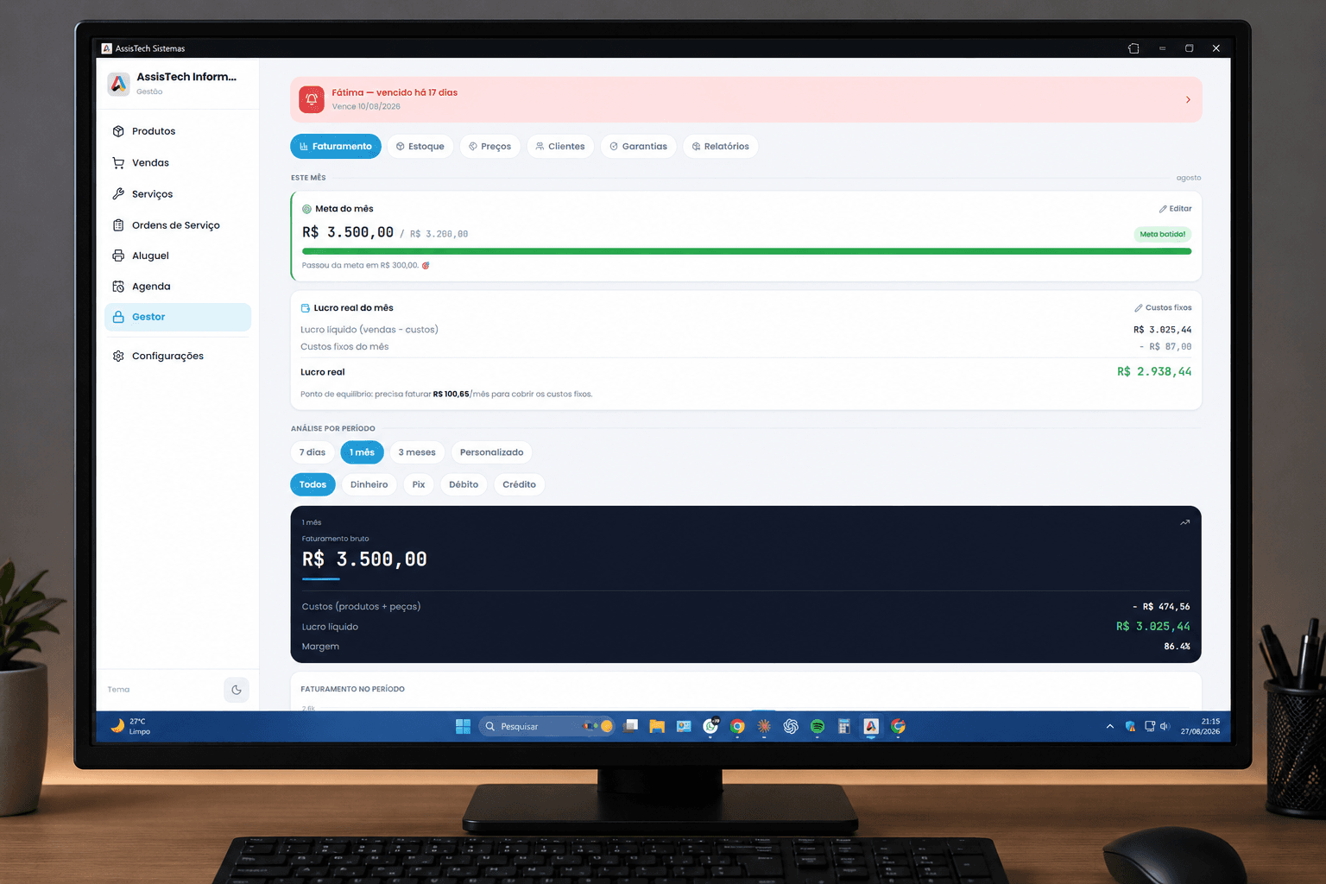Image resolution: width=1326 pixels, height=884 pixels.
Task: Click the AssisTech app icon on taskbar
Action: coord(871,726)
